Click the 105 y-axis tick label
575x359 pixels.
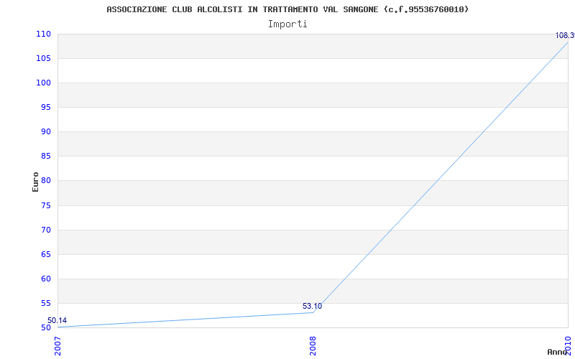point(43,59)
